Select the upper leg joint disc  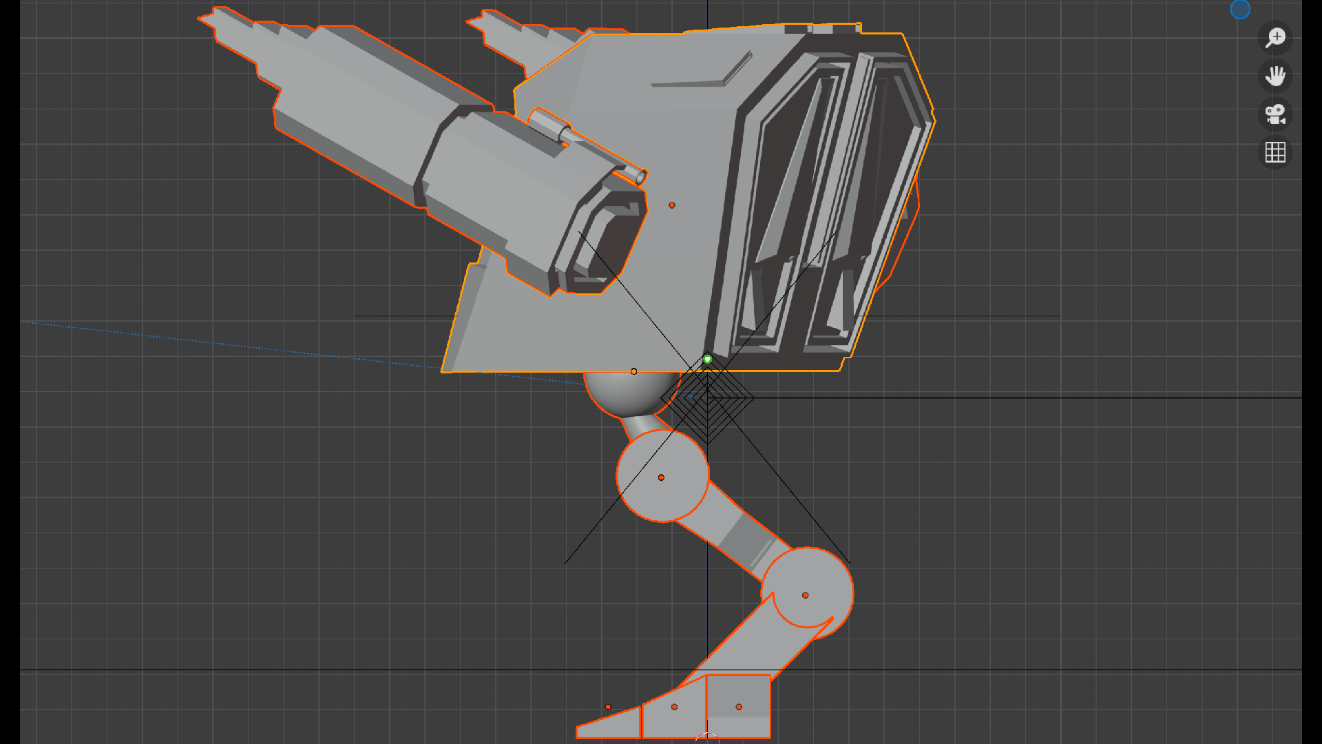click(x=662, y=476)
